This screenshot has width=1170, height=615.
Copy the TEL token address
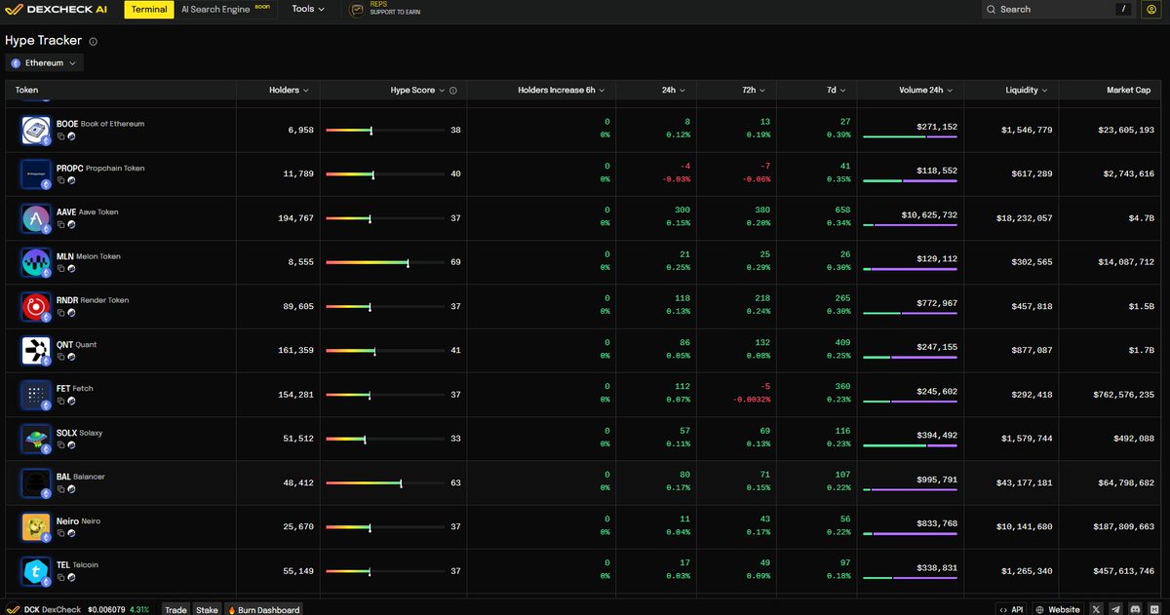pos(60,577)
